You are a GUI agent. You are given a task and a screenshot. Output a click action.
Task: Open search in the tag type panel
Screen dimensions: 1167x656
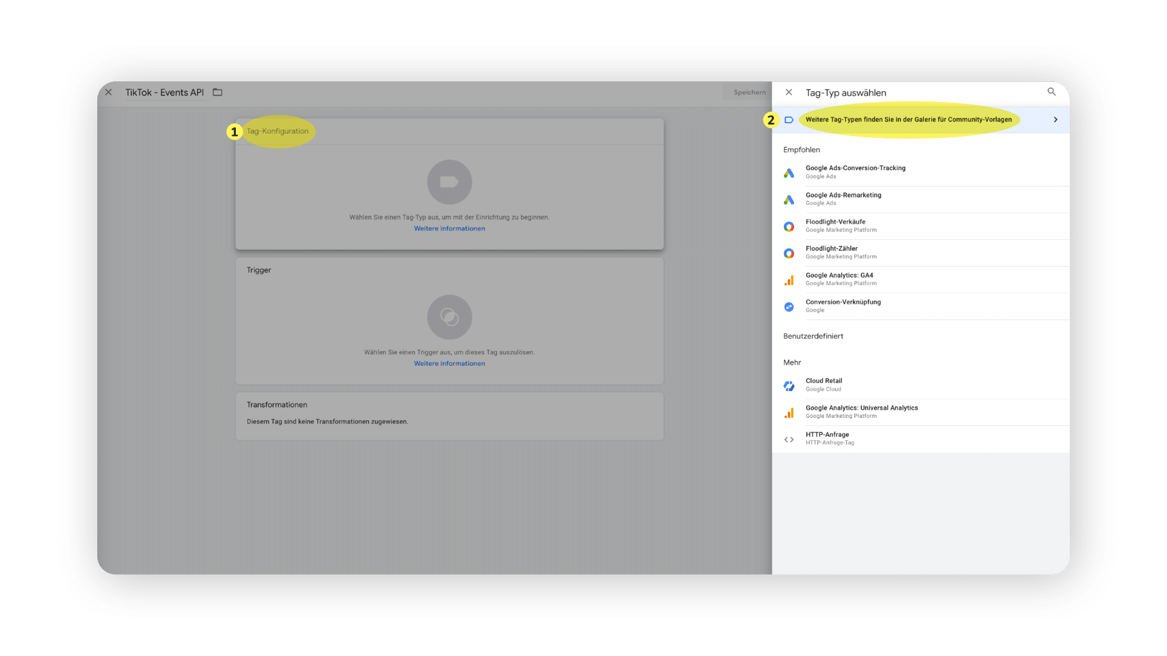tap(1052, 92)
